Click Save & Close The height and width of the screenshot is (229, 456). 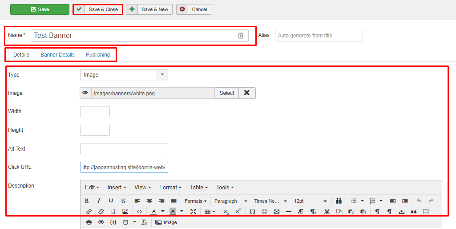(98, 9)
